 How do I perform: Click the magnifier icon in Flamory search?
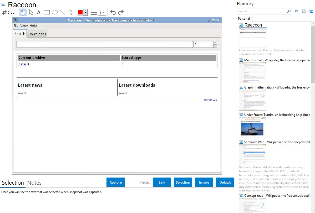289,11
